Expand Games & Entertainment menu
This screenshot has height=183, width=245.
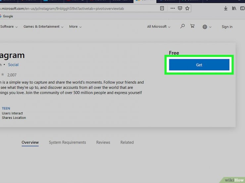(43, 27)
